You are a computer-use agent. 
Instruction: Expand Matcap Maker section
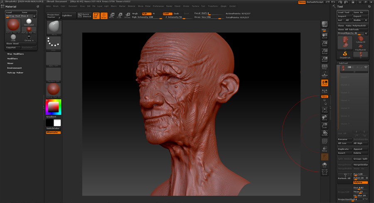tap(15, 73)
